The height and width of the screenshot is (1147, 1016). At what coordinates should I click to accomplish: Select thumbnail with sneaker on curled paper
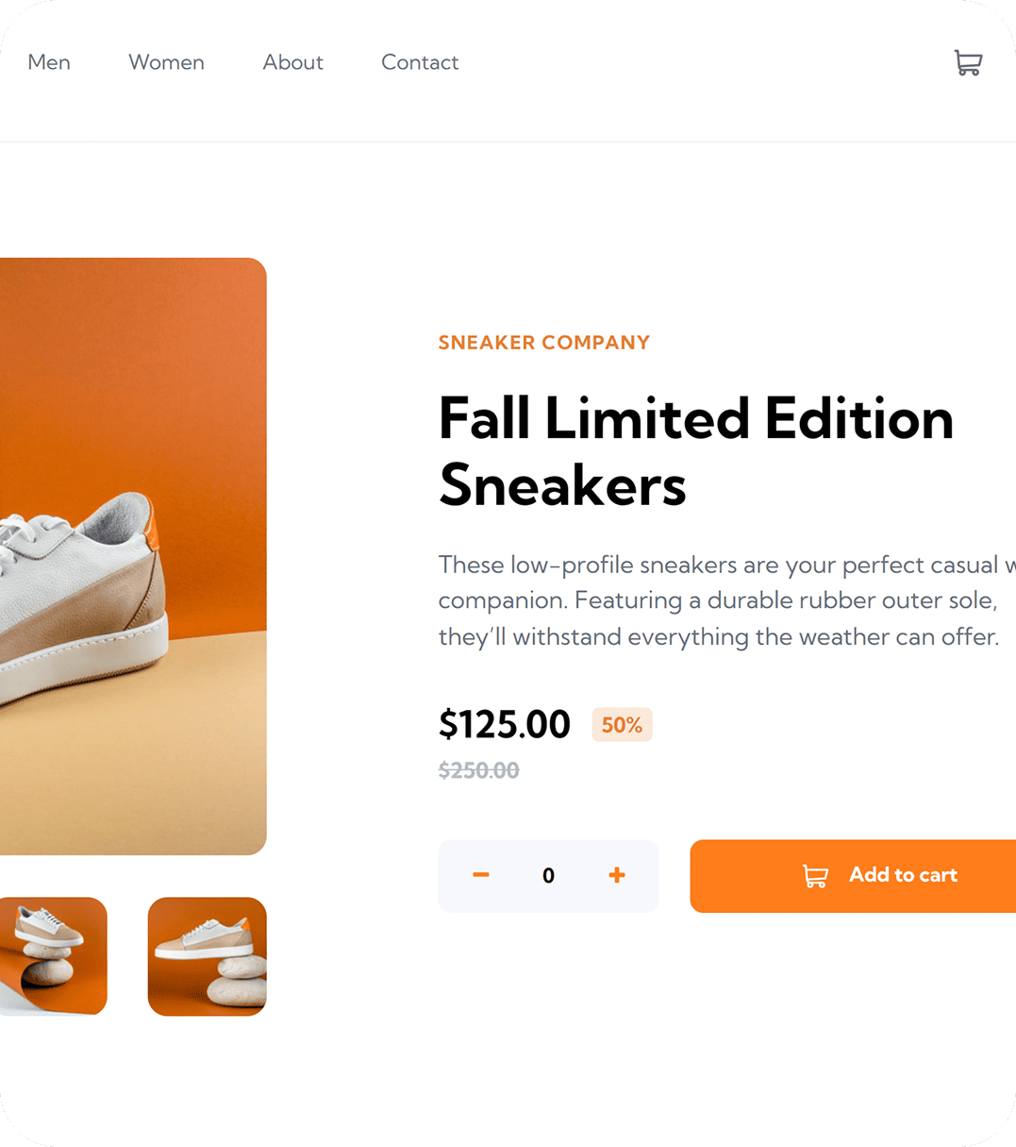tap(53, 955)
